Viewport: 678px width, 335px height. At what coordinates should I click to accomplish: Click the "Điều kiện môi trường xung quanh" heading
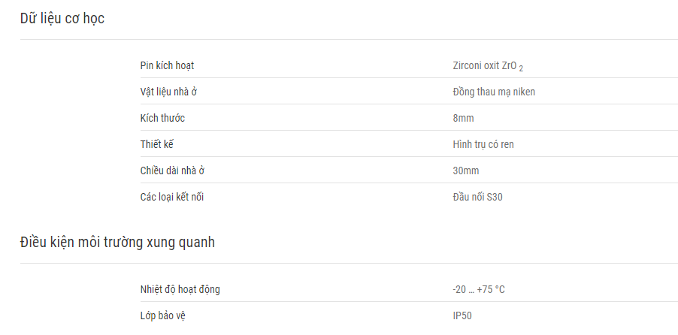pos(117,242)
